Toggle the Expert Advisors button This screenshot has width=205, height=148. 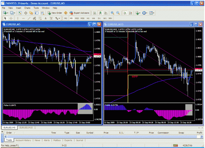(x=79, y=13)
